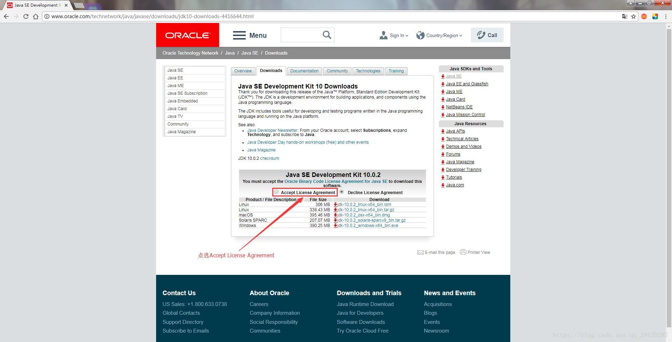Open the Chrome three-dot menu
The image size is (672, 342).
point(666,16)
